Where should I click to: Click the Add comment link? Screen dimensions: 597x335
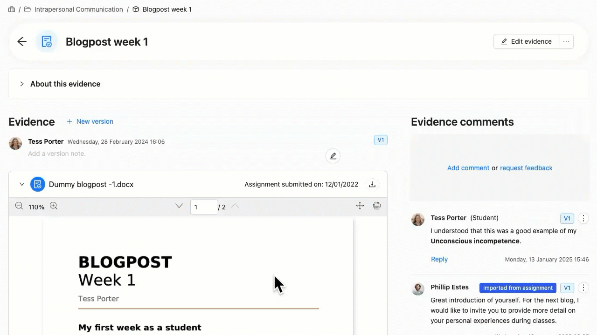[468, 168]
